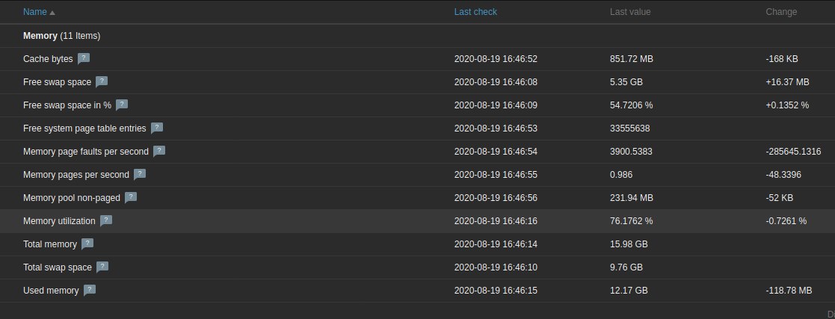Click help icon beside Free swap space in %
Viewport: 835px width, 319px height.
(122, 105)
